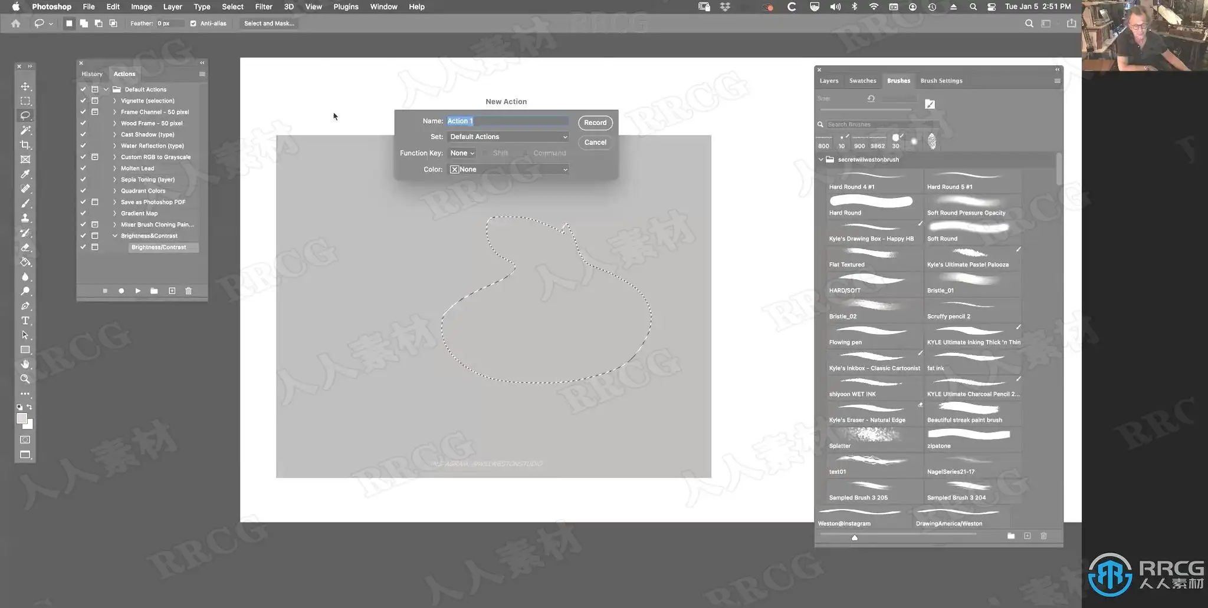Image resolution: width=1208 pixels, height=608 pixels.
Task: Click the Record button
Action: click(595, 123)
